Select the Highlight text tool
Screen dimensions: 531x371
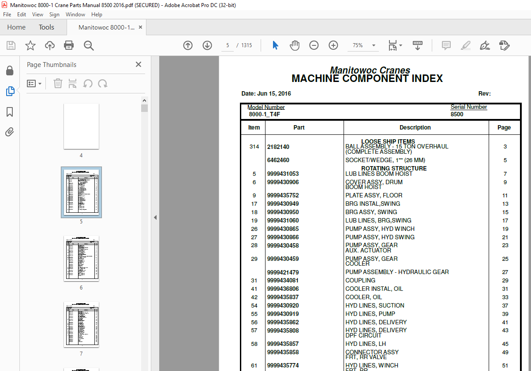point(465,45)
